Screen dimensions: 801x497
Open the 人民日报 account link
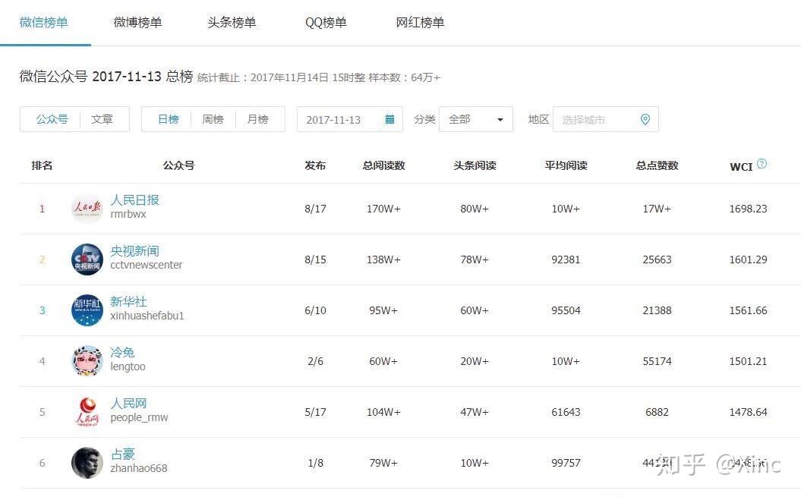(134, 200)
